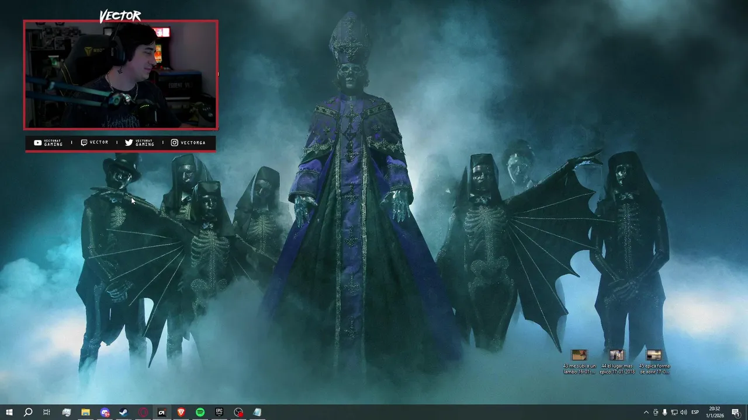The width and height of the screenshot is (748, 420).
Task: Launch Steam from the taskbar
Action: coord(124,412)
